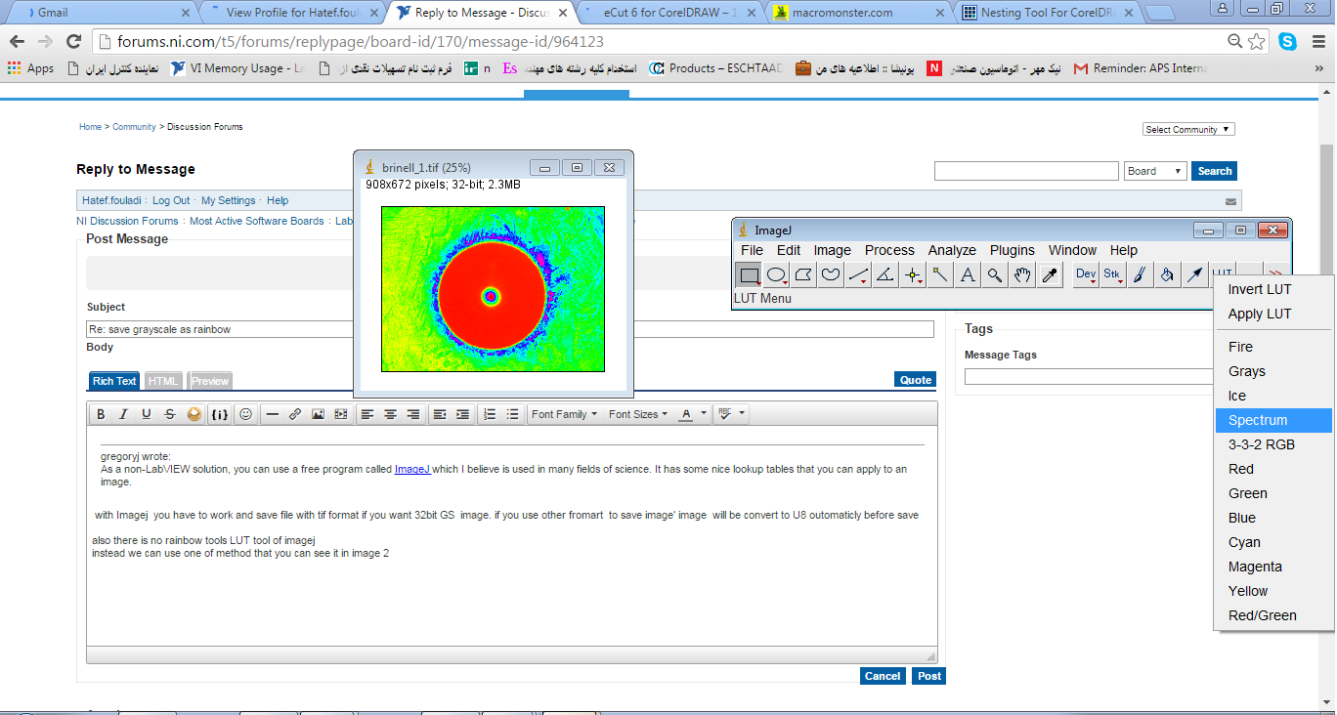This screenshot has width=1337, height=715.
Task: Open the Plugins menu in ImageJ
Action: click(x=1012, y=250)
